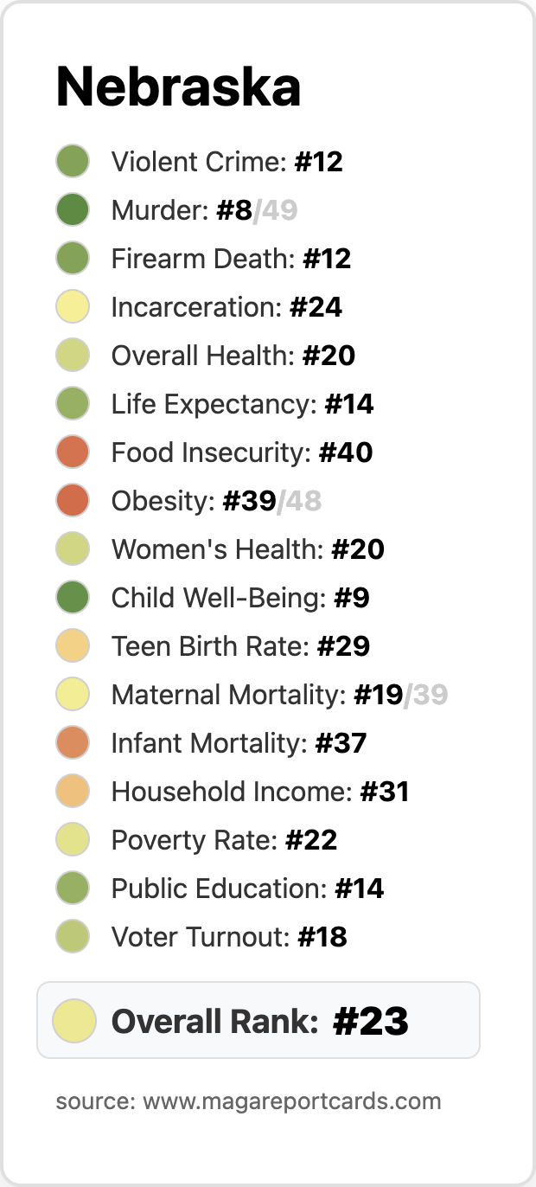Select the Teen Birth Rate #29 row
The width and height of the screenshot is (536, 1187).
[x=214, y=646]
